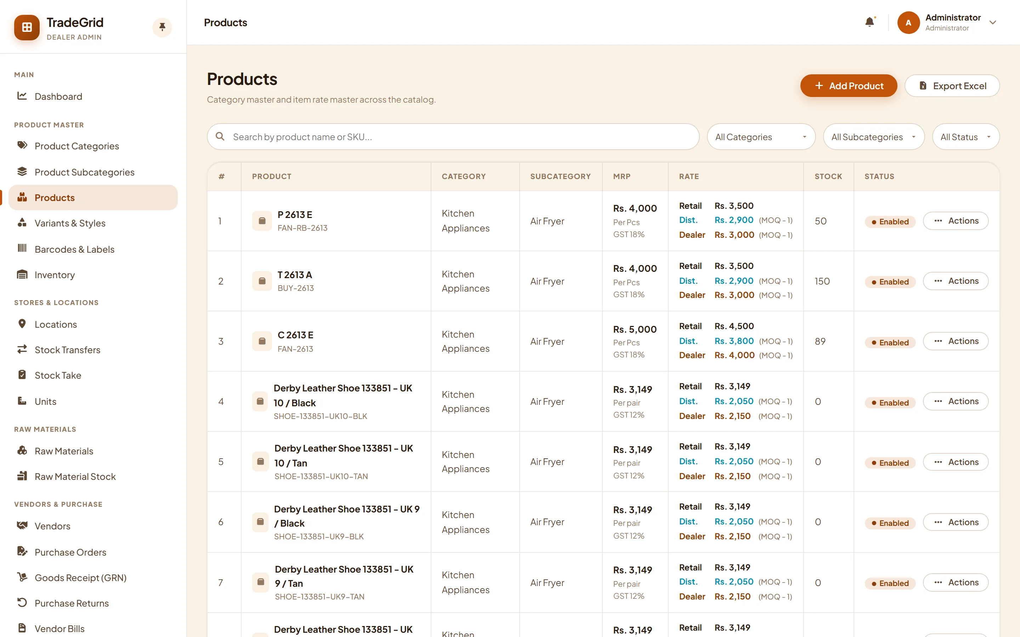
Task: Open Purchase Orders in the sidebar
Action: coord(93,552)
